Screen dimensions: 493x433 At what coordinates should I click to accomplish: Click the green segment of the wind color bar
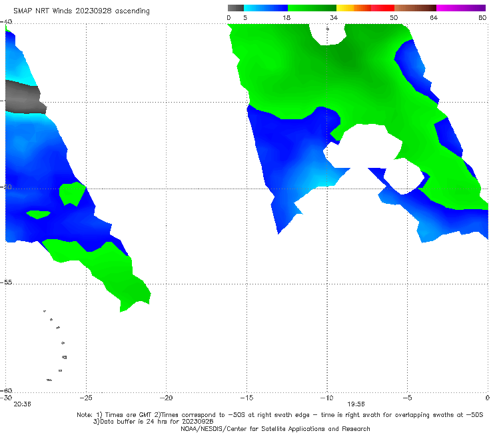point(312,8)
